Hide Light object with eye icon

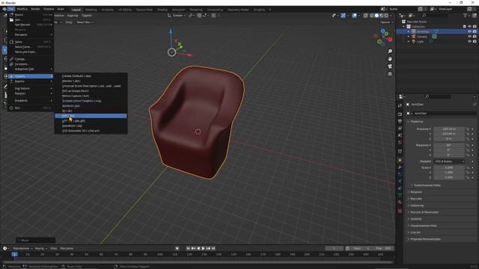pos(469,42)
